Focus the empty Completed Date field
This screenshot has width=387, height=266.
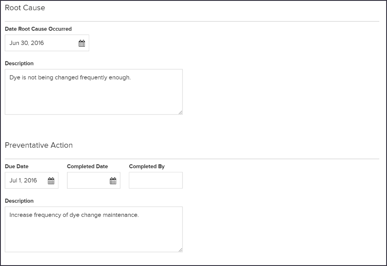93,181
